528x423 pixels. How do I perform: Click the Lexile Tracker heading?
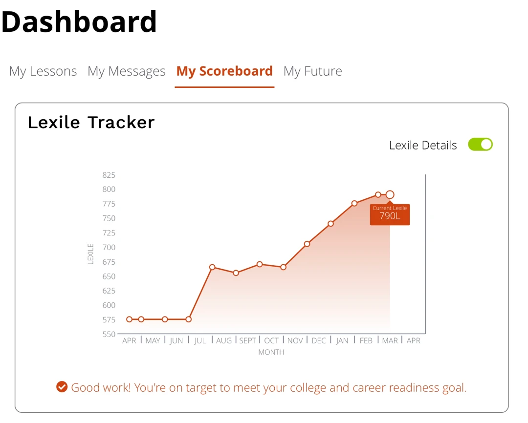pos(91,122)
